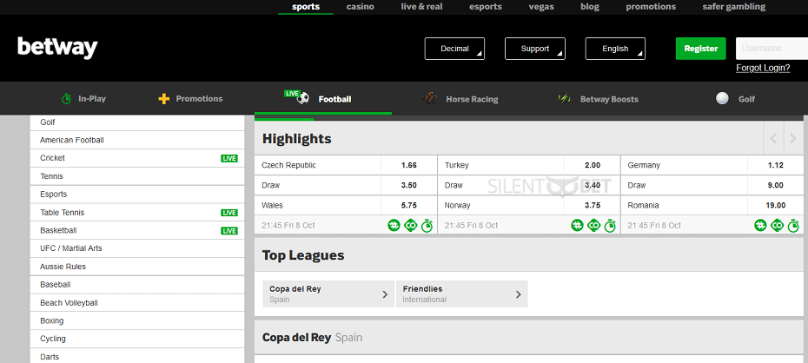The image size is (808, 363).
Task: Open the Support dropdown
Action: click(x=535, y=49)
